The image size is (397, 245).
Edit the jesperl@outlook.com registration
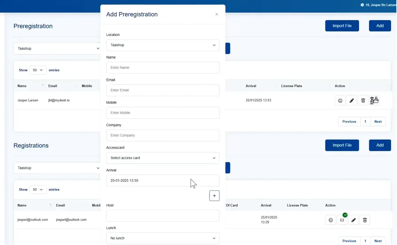coord(353,220)
